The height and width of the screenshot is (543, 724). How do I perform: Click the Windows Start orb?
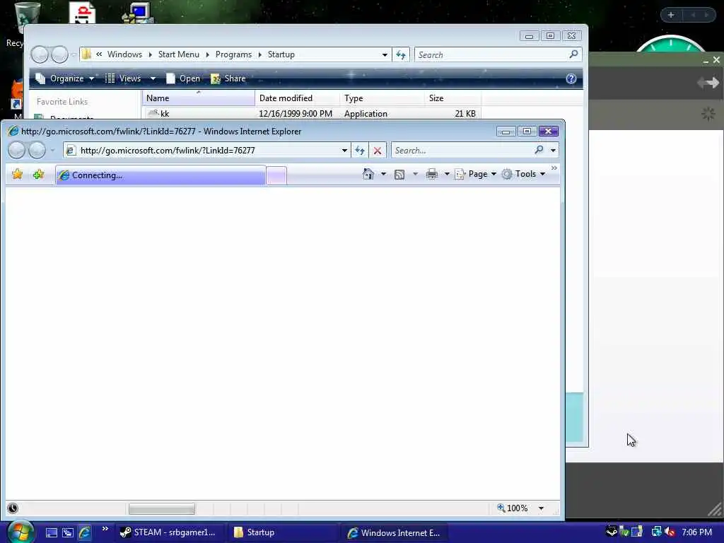[x=20, y=532]
